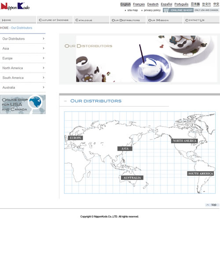Expand Australia sidebar chevron
The height and width of the screenshot is (271, 220).
pyautogui.click(x=44, y=87)
